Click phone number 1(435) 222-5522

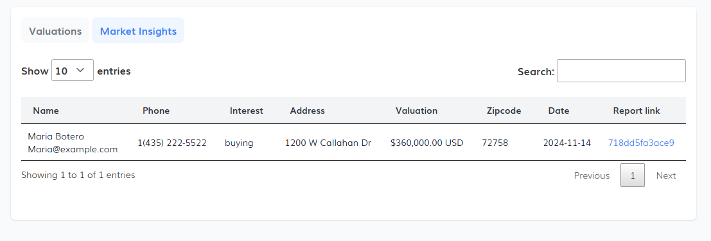(172, 143)
